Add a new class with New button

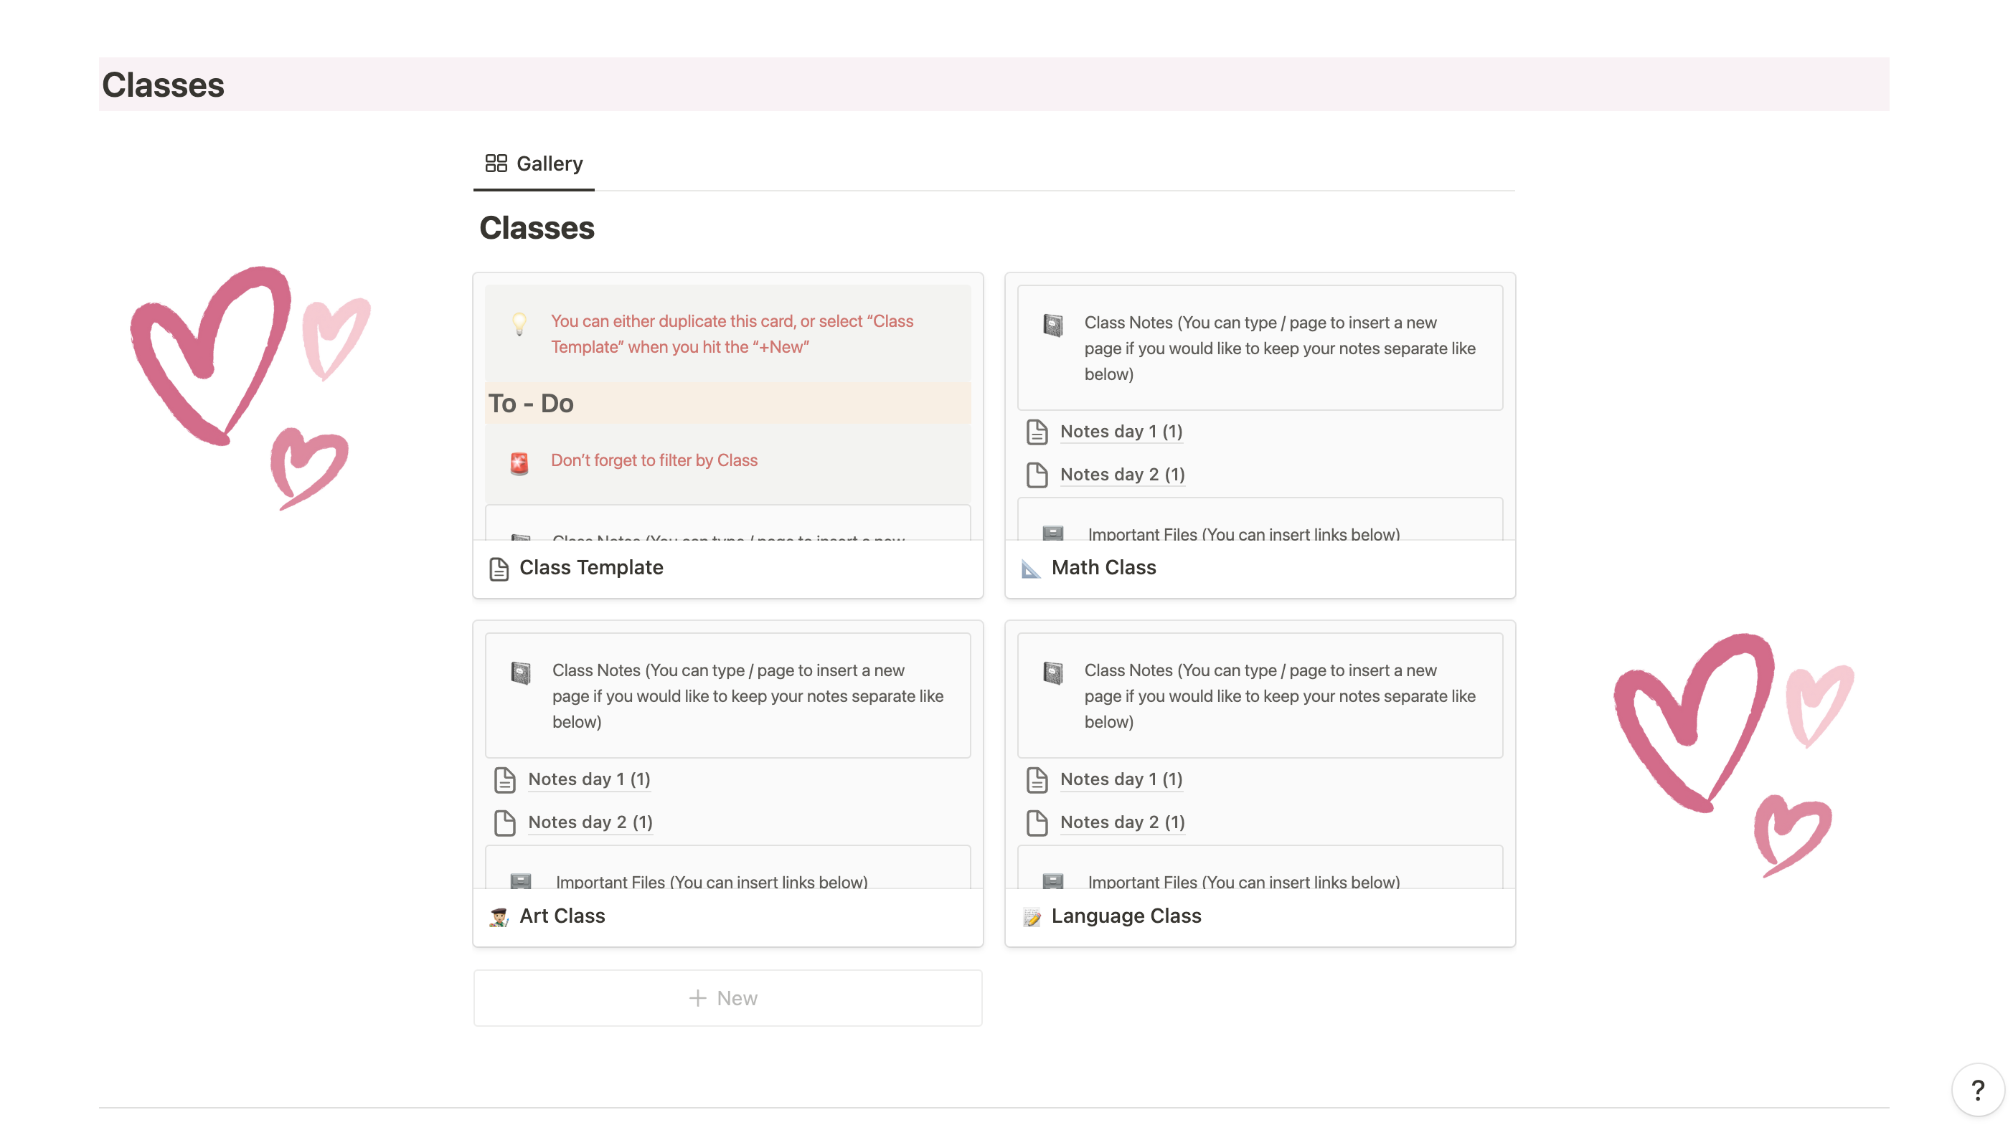point(727,998)
